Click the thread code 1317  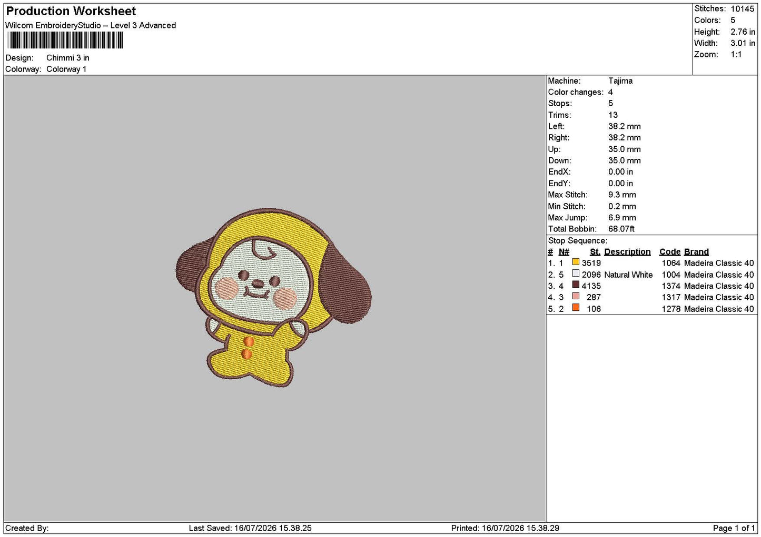[671, 297]
